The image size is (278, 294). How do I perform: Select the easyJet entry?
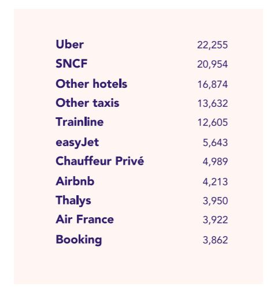click(77, 143)
